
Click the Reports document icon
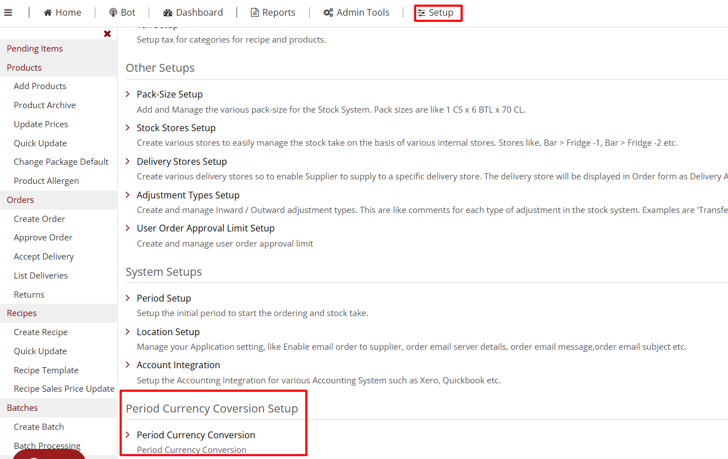(x=255, y=12)
